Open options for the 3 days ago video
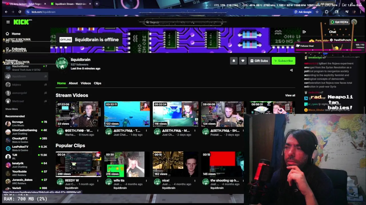 (x=243, y=131)
